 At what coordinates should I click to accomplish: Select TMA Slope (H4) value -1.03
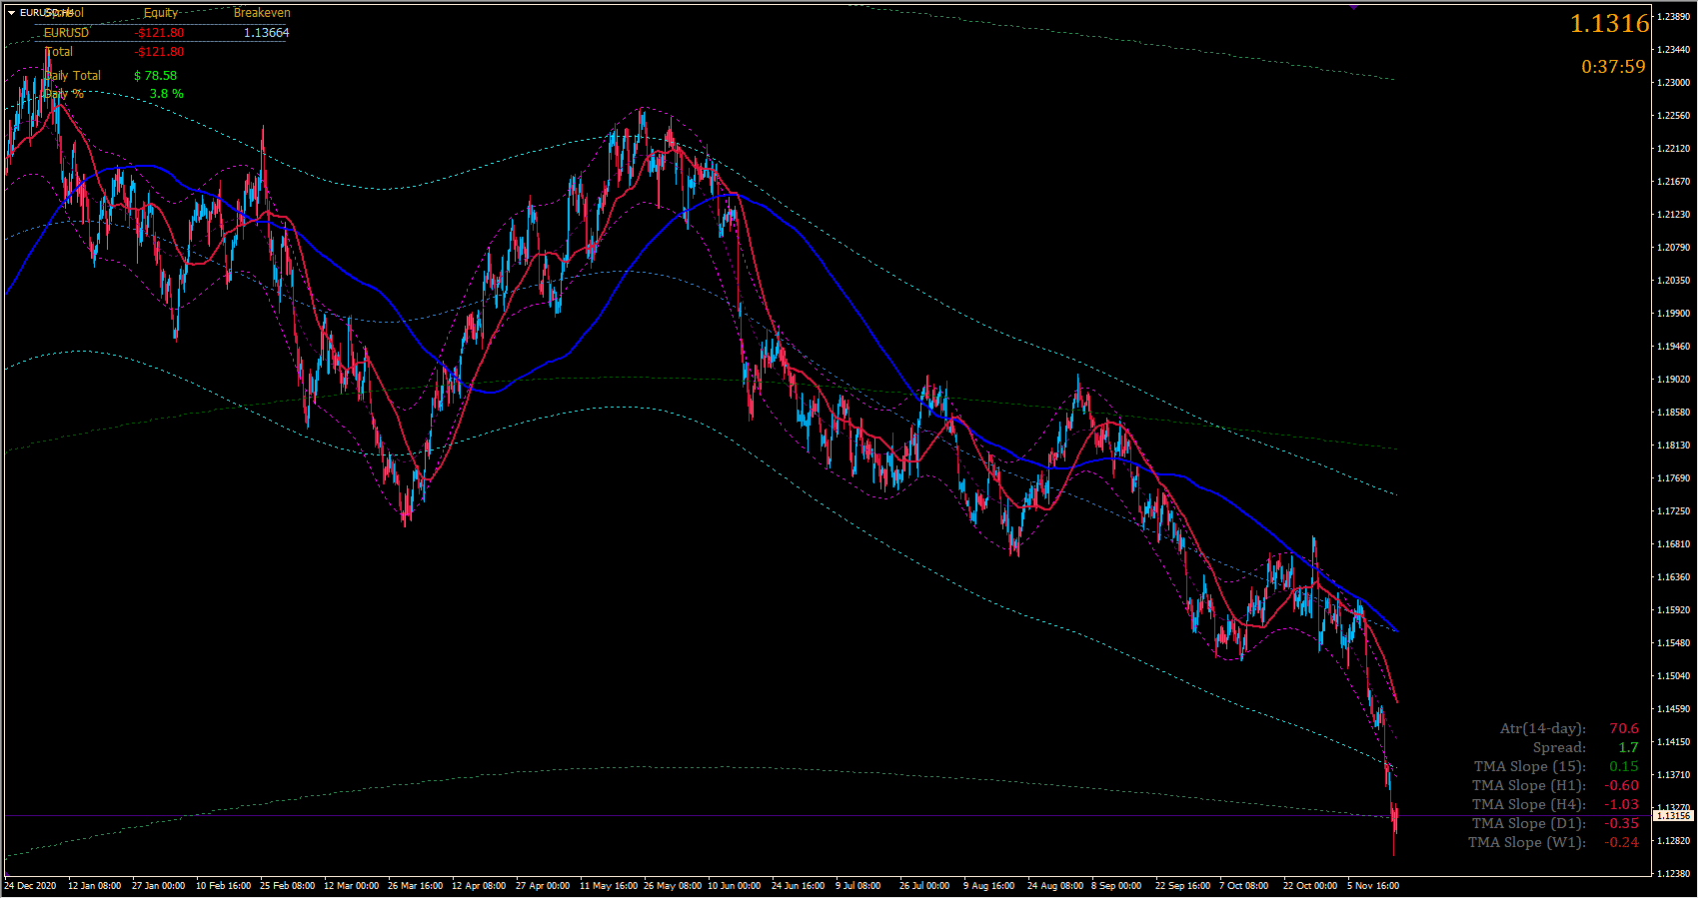pos(1622,804)
